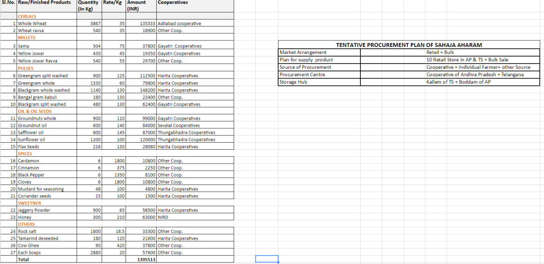
Task: Select the total amount 1395513 cell
Action: coord(141,259)
